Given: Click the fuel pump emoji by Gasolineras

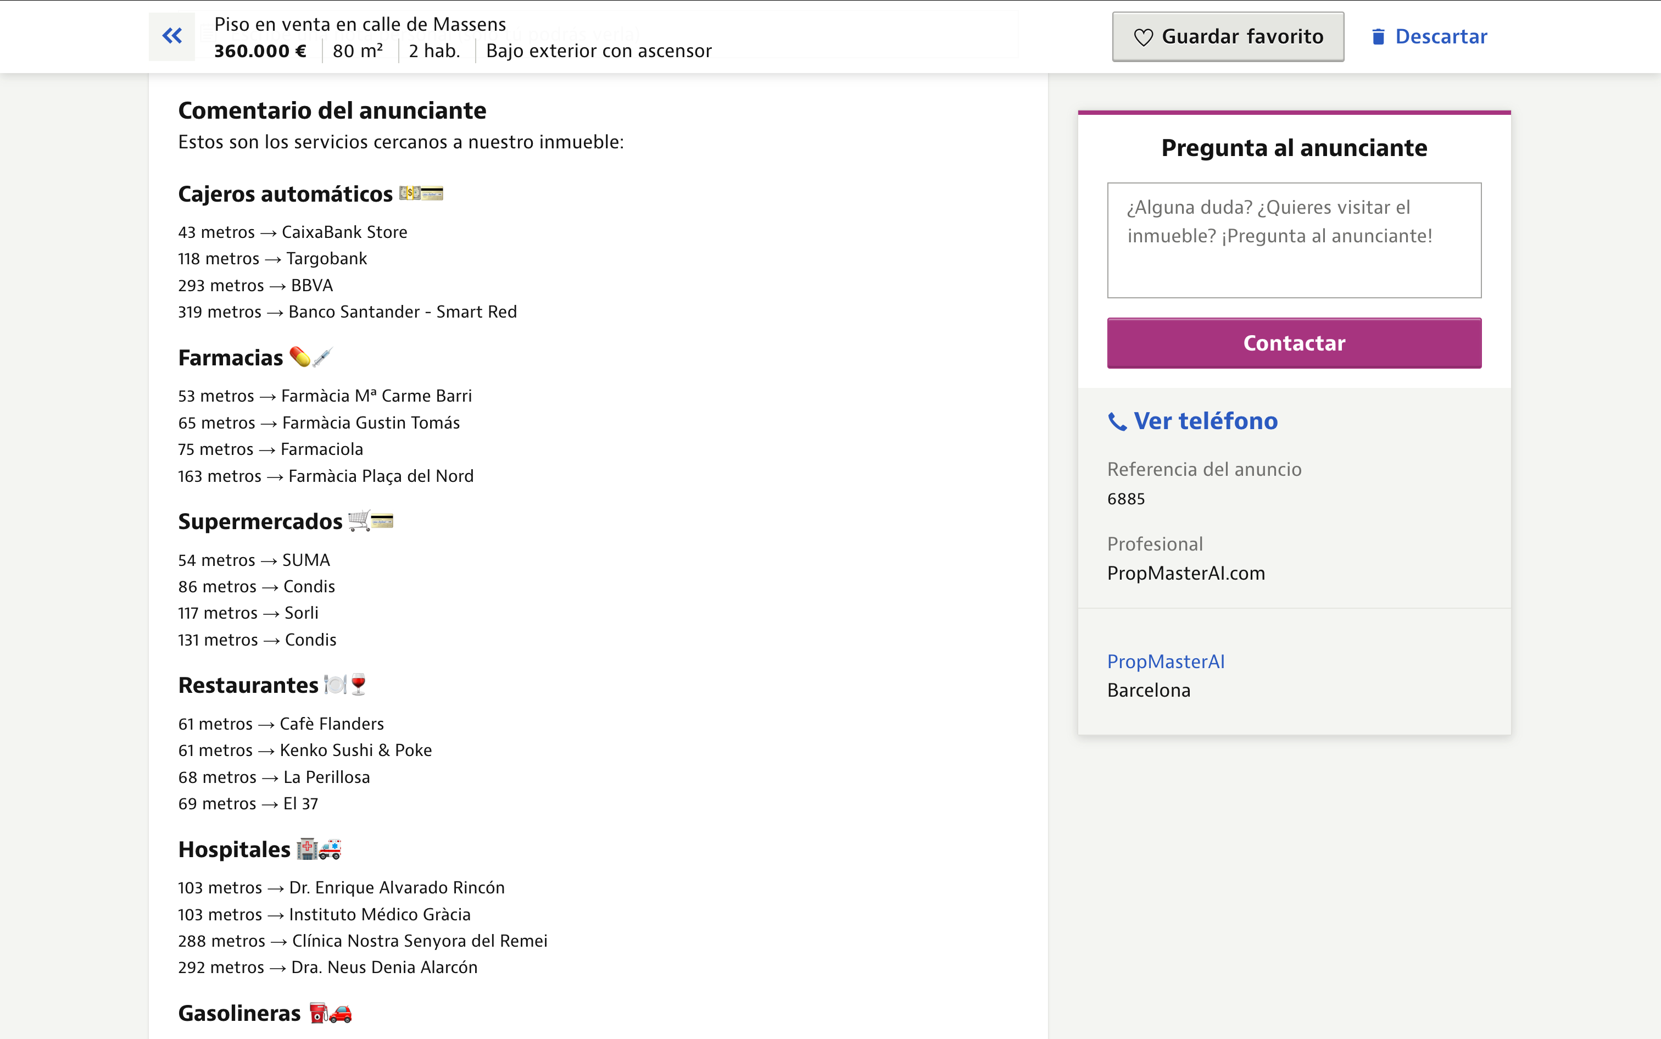Looking at the screenshot, I should click(x=318, y=1013).
